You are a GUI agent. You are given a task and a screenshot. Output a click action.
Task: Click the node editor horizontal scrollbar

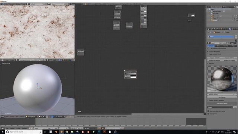coord(168,114)
